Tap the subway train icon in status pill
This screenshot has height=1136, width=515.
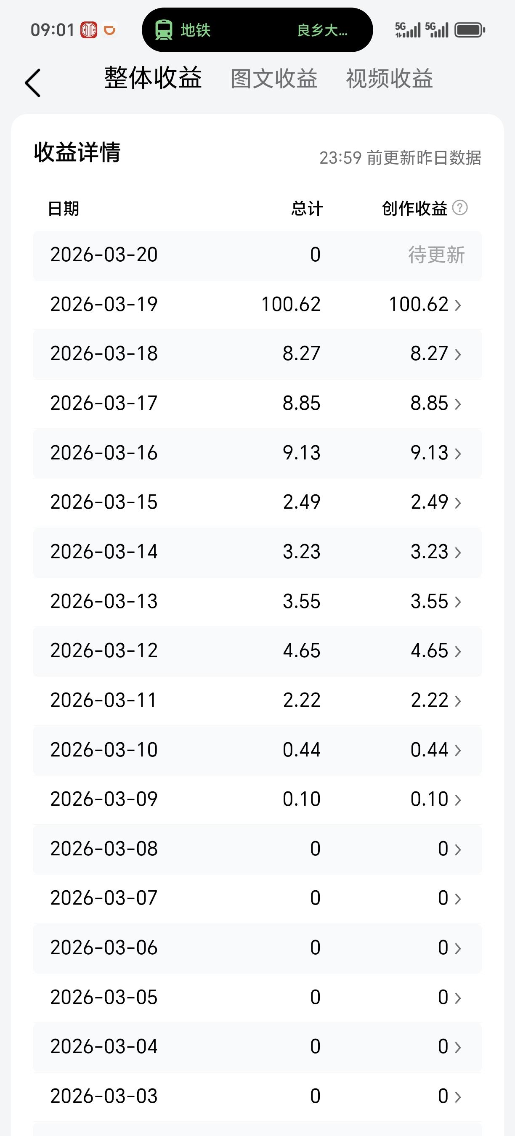[164, 30]
